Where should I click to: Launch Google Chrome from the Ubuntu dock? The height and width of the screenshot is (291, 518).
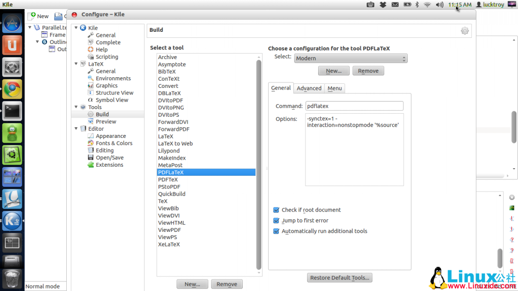pos(11,89)
